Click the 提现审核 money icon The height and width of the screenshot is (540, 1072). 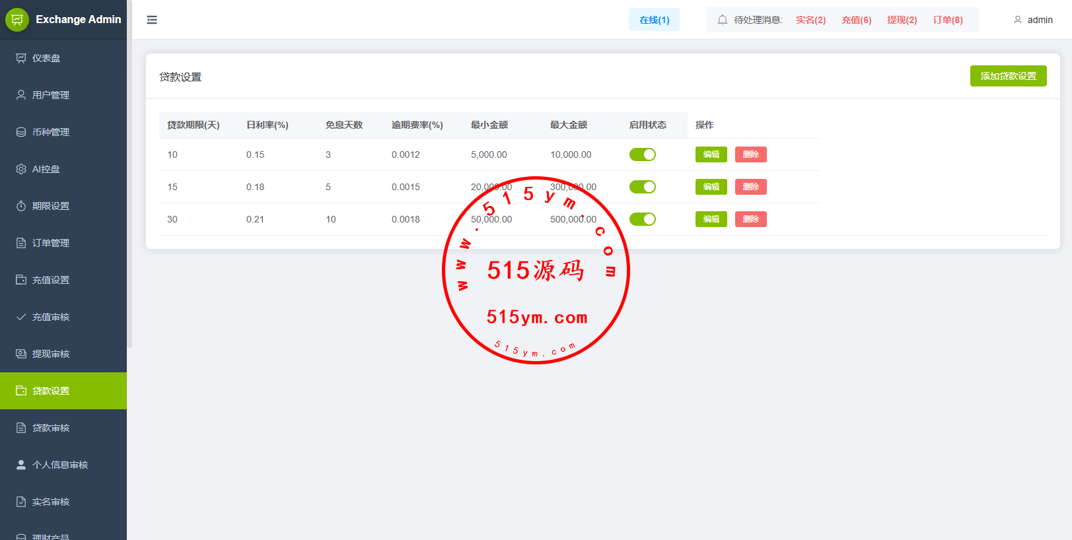click(21, 354)
